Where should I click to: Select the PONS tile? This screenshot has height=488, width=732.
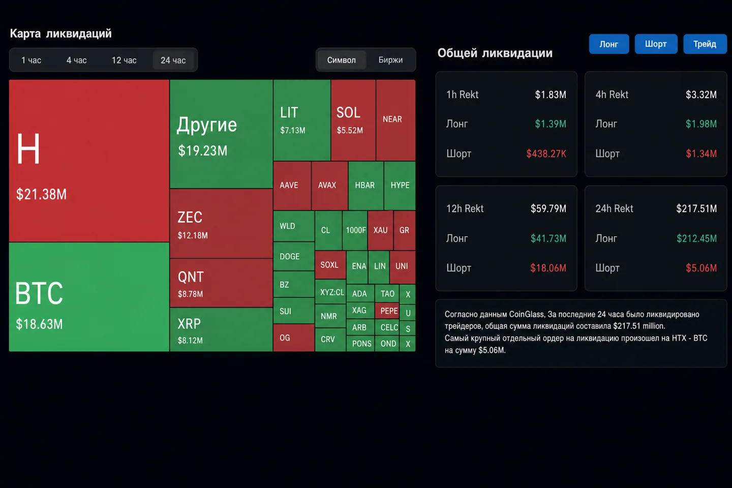[361, 344]
